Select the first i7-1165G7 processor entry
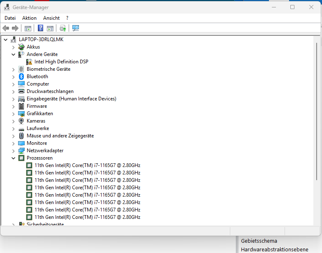 (x=87, y=165)
